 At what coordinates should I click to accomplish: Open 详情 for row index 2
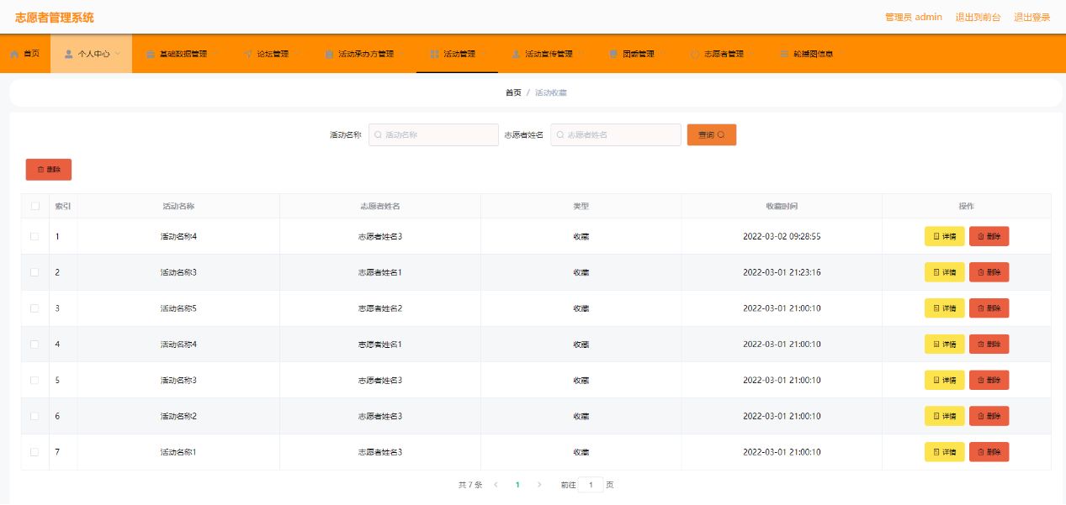[945, 272]
